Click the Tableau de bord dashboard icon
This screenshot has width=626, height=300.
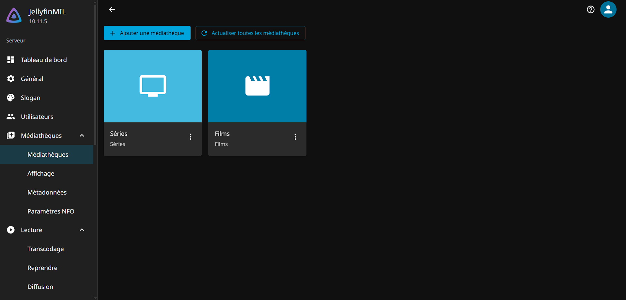11,60
